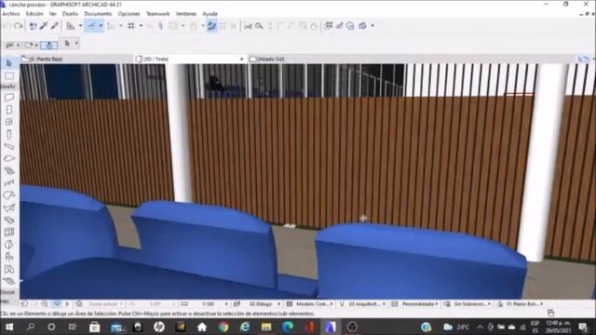Toggle the highlighted orbit icon in bottom bar
The image size is (596, 335).
pyautogui.click(x=57, y=304)
